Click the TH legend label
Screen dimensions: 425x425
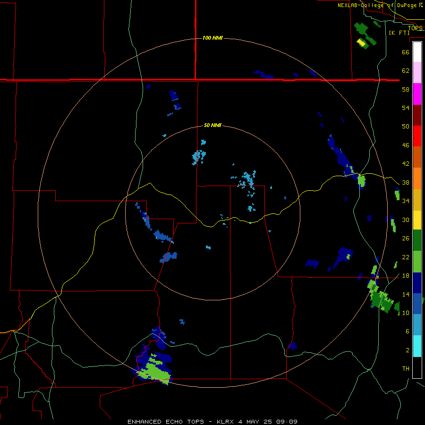click(x=406, y=369)
